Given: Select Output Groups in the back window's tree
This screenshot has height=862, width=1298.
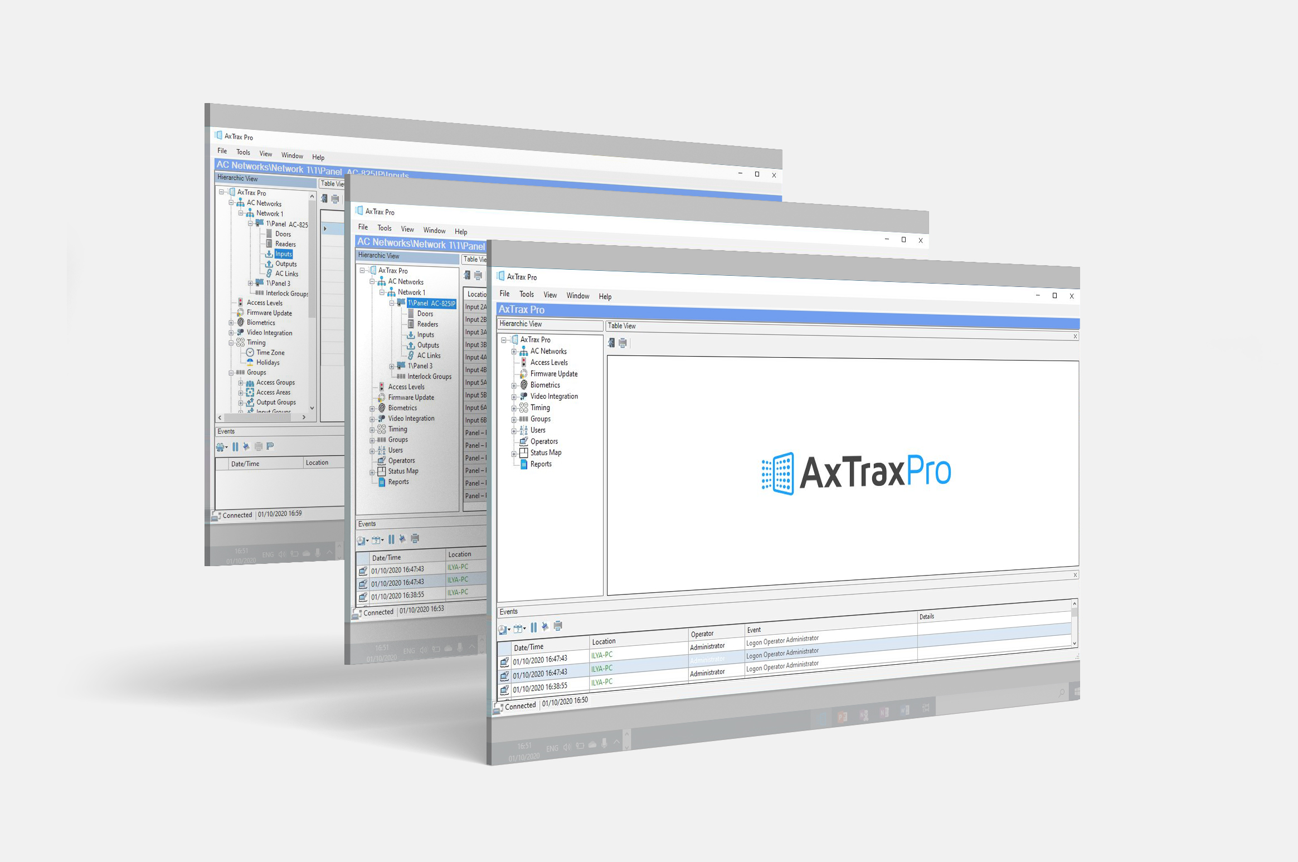Looking at the screenshot, I should pyautogui.click(x=276, y=402).
